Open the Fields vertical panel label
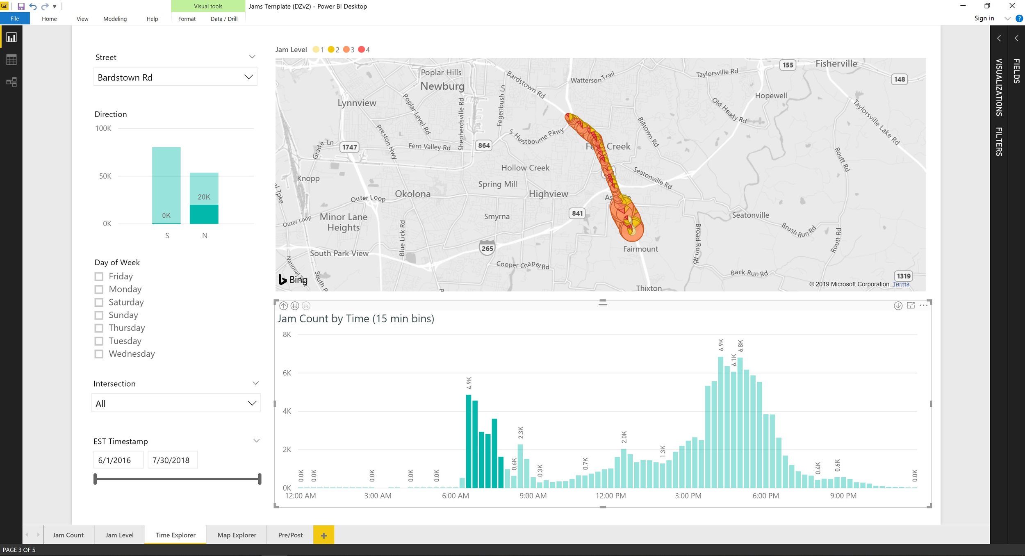This screenshot has height=556, width=1025. tap(1016, 71)
